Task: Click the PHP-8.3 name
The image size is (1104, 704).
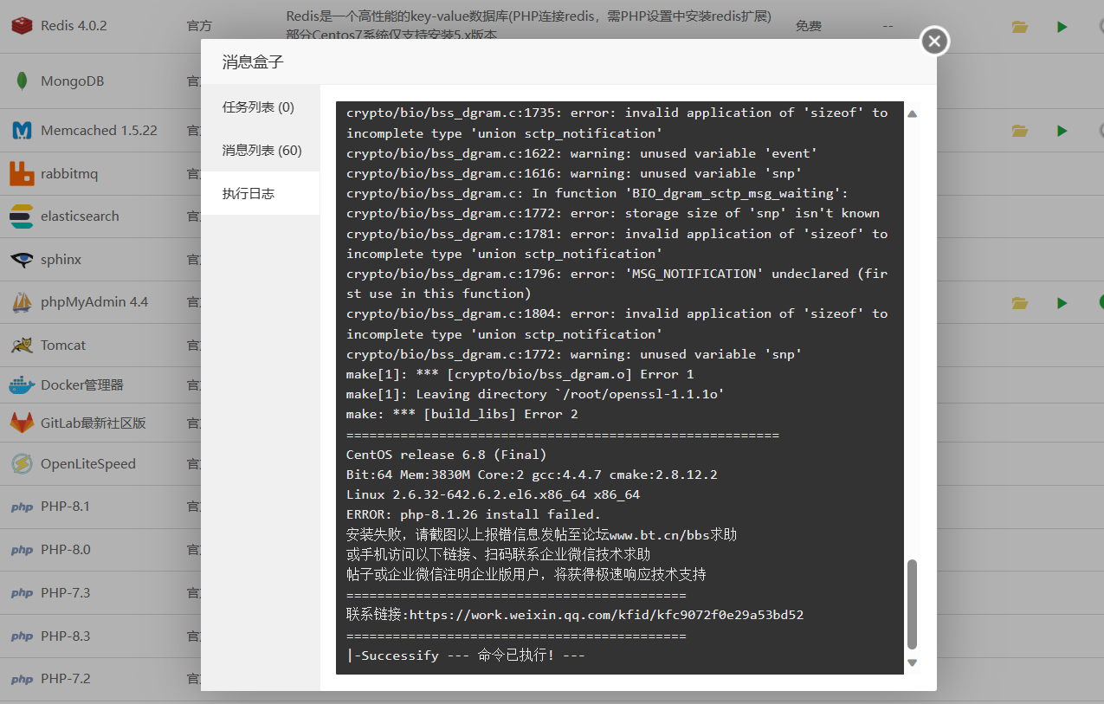Action: (65, 636)
